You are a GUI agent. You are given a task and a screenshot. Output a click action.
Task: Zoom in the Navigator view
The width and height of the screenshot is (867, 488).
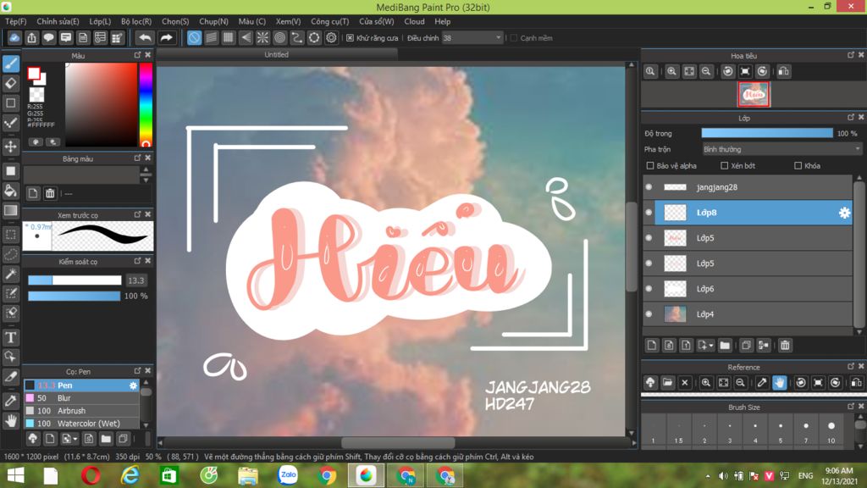click(671, 71)
